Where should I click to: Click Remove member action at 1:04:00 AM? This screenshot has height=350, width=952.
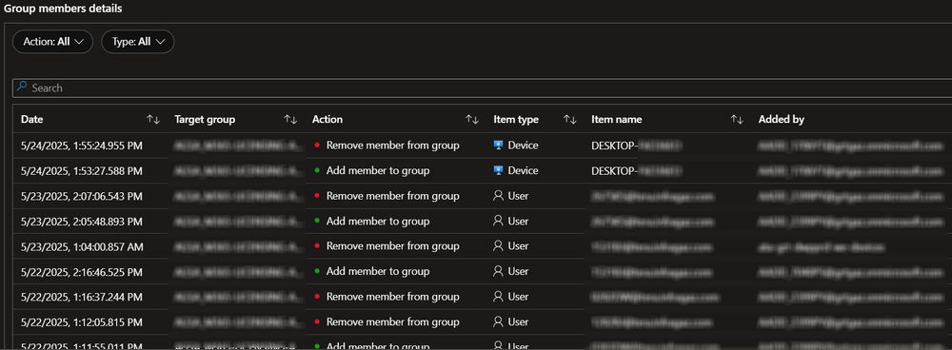pos(392,246)
